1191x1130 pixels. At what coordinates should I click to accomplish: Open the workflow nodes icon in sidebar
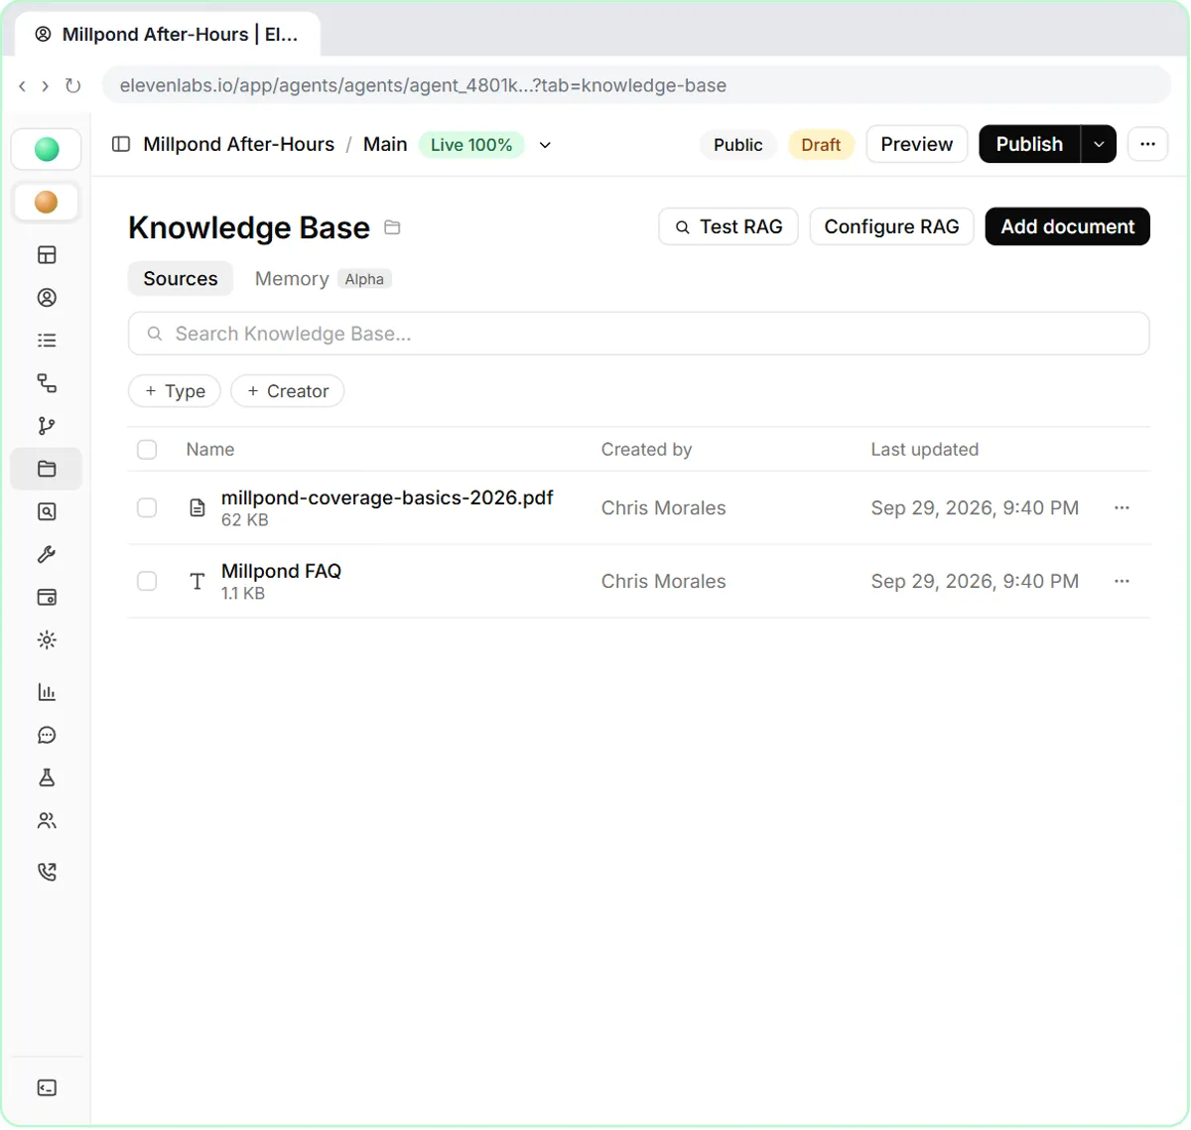pyautogui.click(x=47, y=383)
